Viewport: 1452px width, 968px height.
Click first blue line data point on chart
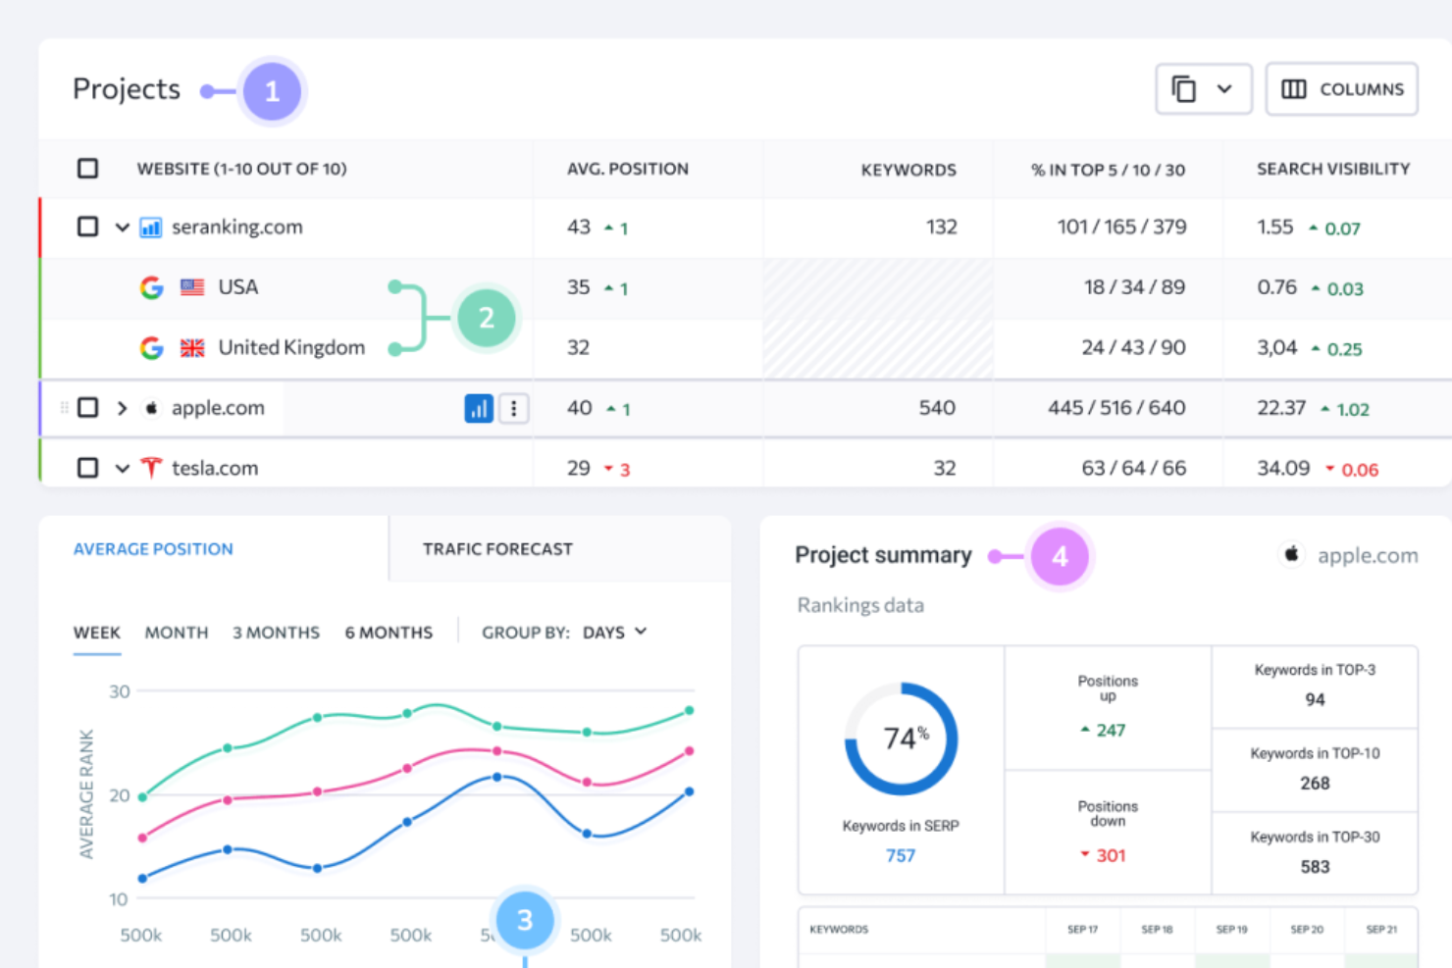click(142, 879)
